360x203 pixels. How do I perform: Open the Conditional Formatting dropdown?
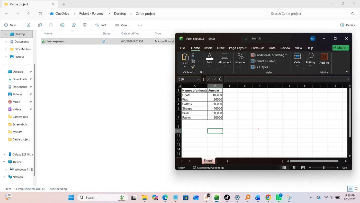(x=269, y=55)
